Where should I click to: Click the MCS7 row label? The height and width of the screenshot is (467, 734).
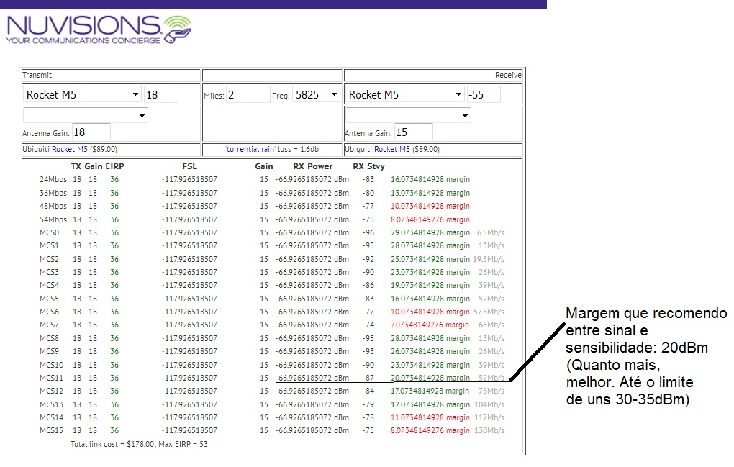click(x=50, y=325)
